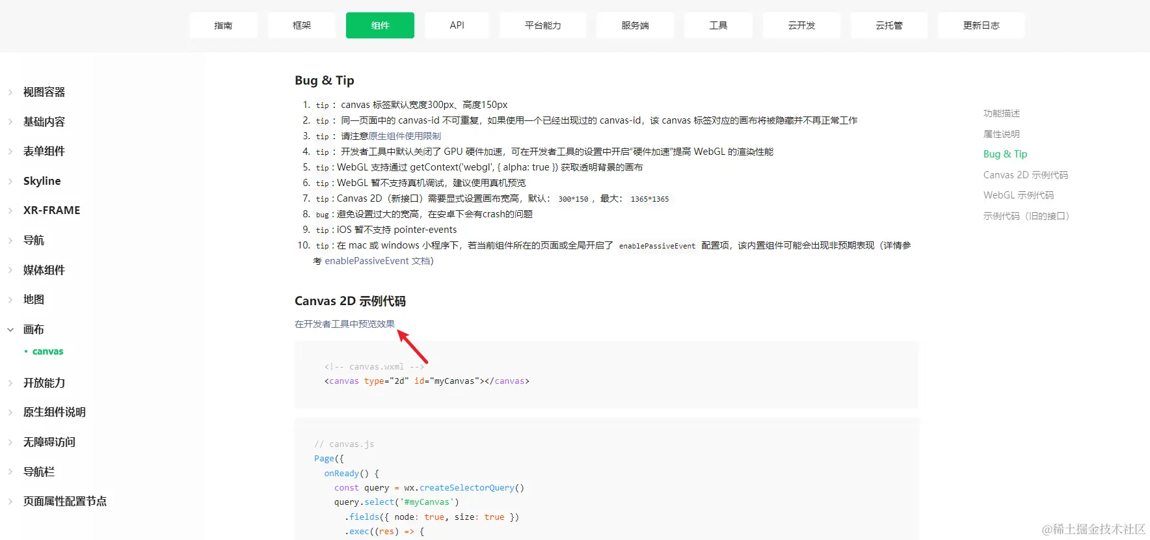Viewport: 1150px width, 540px height.
Task: Expand the 基础内容 chevron
Action: click(x=10, y=122)
